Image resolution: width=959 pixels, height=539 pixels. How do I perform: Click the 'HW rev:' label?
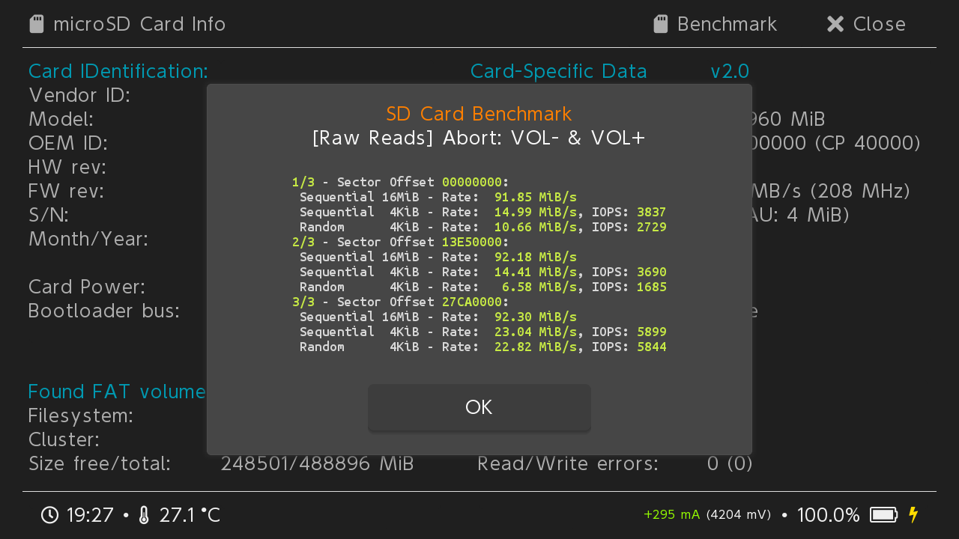click(67, 167)
